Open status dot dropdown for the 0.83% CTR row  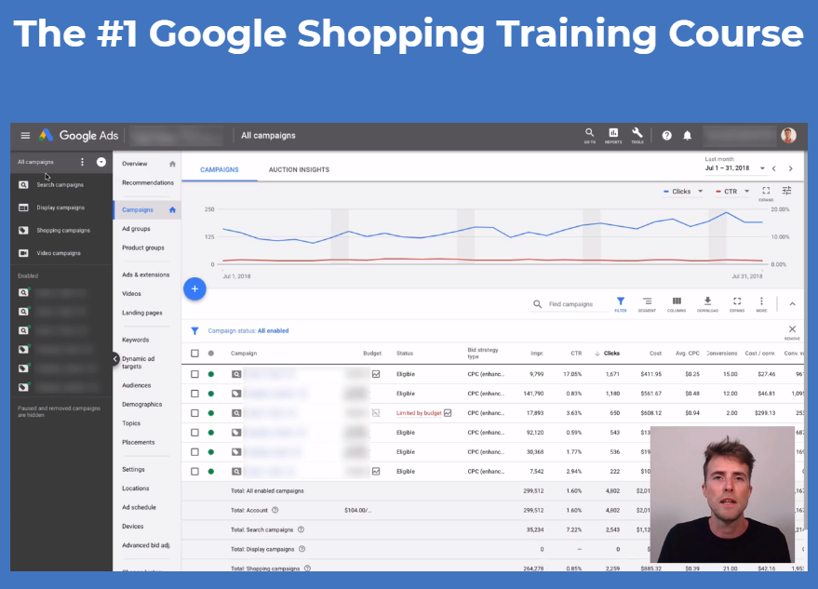(x=210, y=394)
